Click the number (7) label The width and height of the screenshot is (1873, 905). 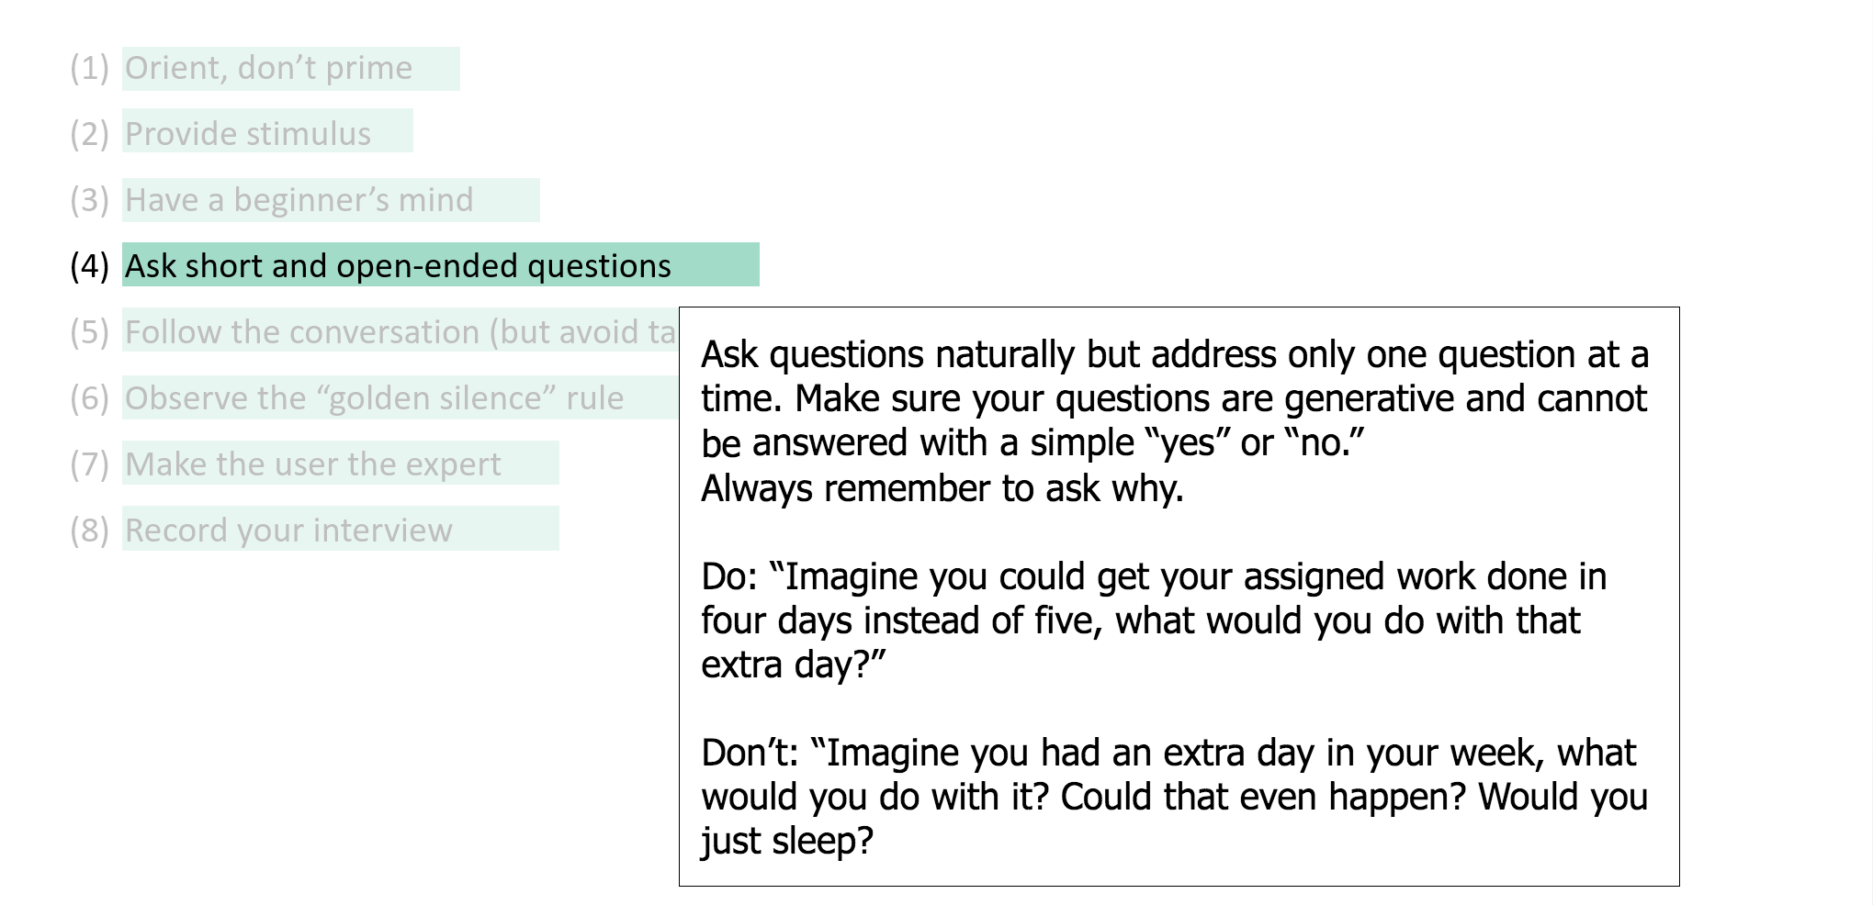(89, 464)
